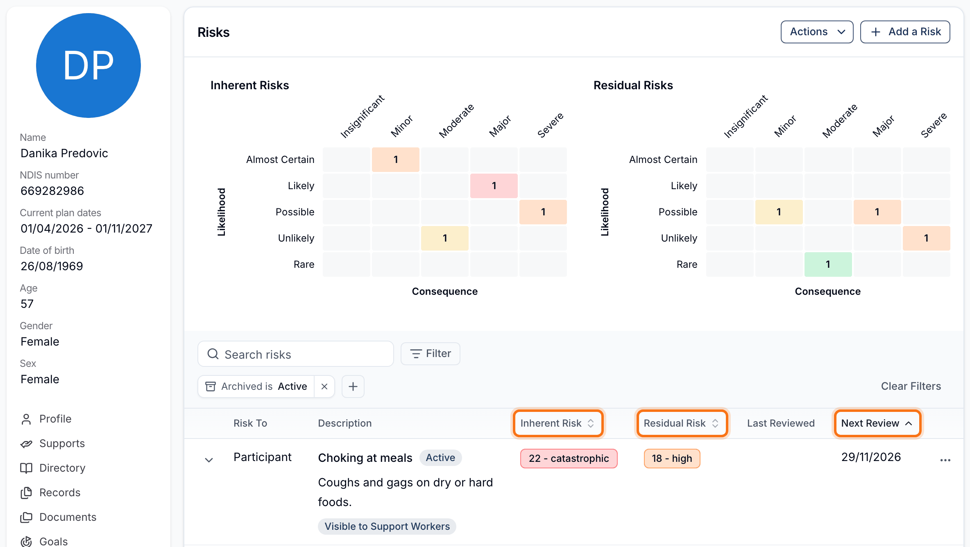The height and width of the screenshot is (547, 970).
Task: Add another filter with plus button
Action: (x=353, y=387)
